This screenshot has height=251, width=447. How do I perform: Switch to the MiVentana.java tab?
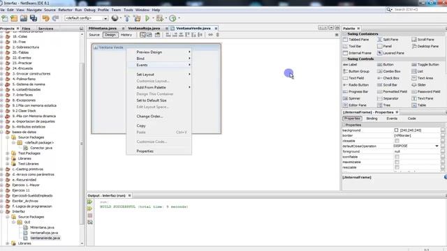click(103, 28)
